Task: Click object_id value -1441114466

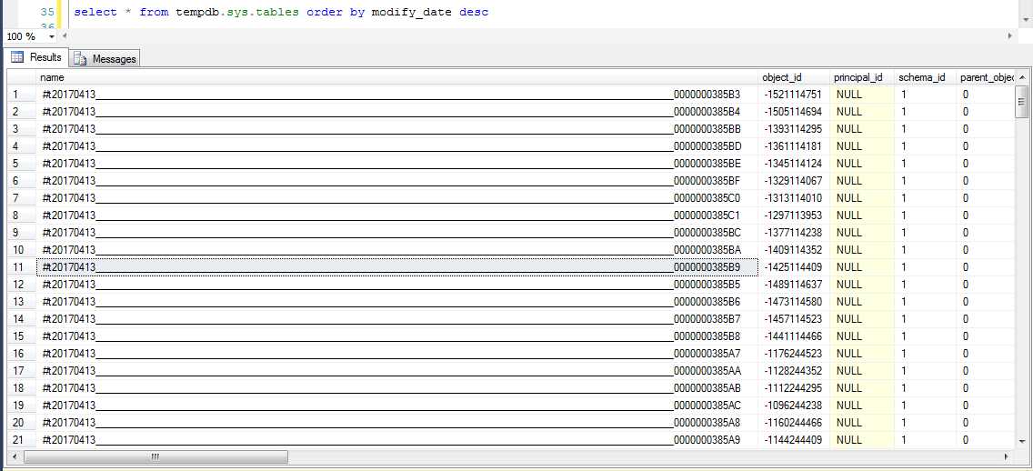Action: coord(794,336)
